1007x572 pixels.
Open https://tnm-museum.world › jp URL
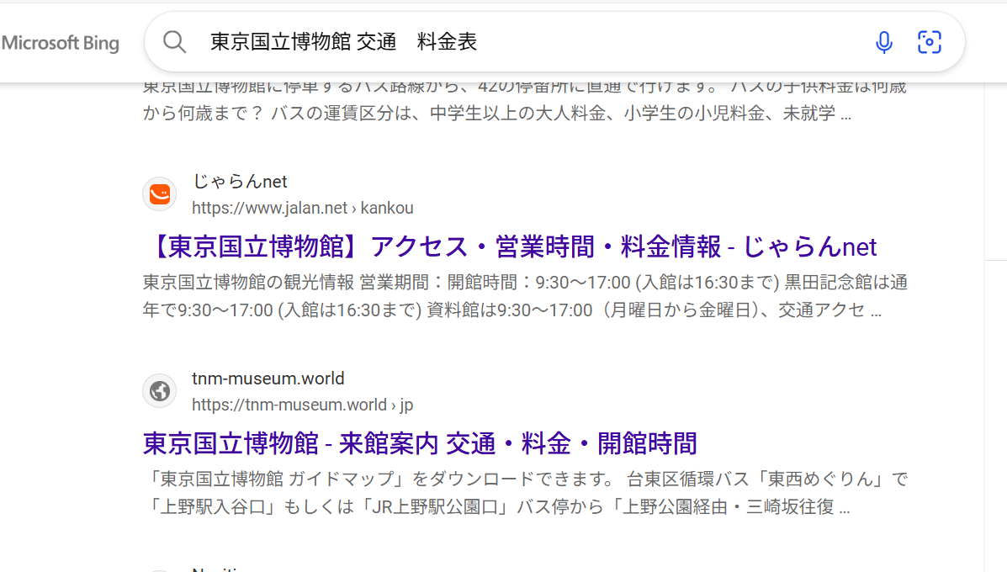(303, 405)
